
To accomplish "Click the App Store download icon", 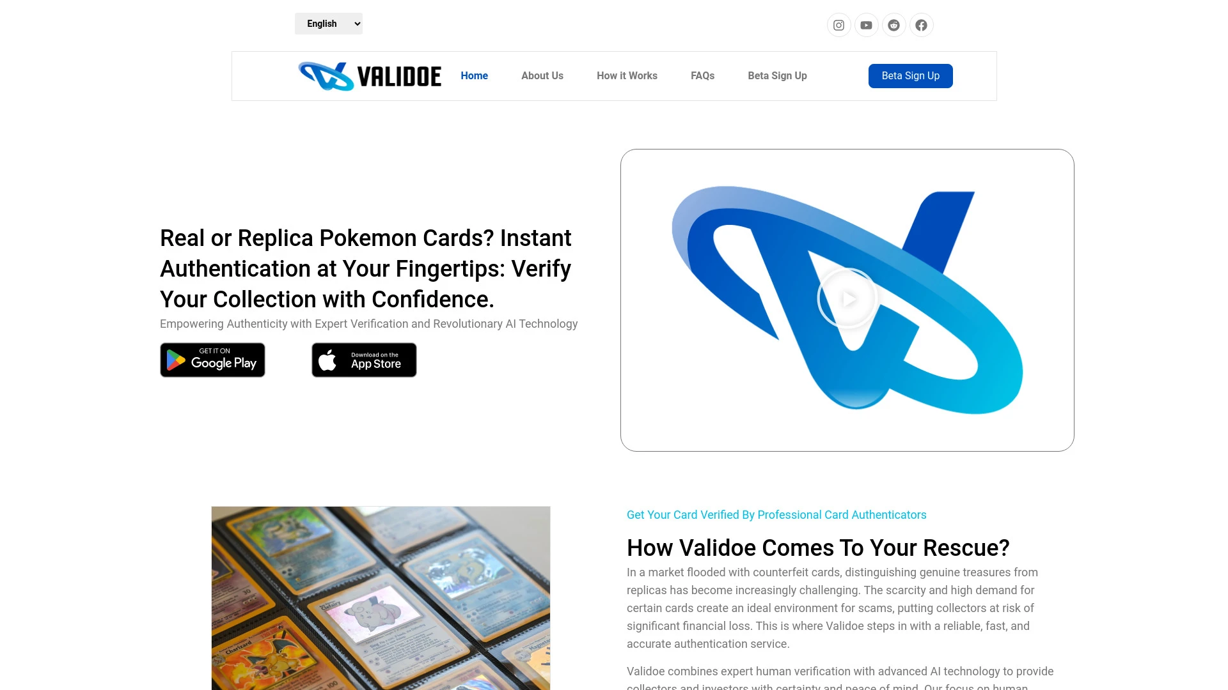I will (x=363, y=359).
